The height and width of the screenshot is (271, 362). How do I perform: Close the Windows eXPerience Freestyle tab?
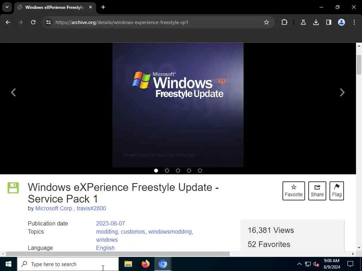pyautogui.click(x=90, y=7)
